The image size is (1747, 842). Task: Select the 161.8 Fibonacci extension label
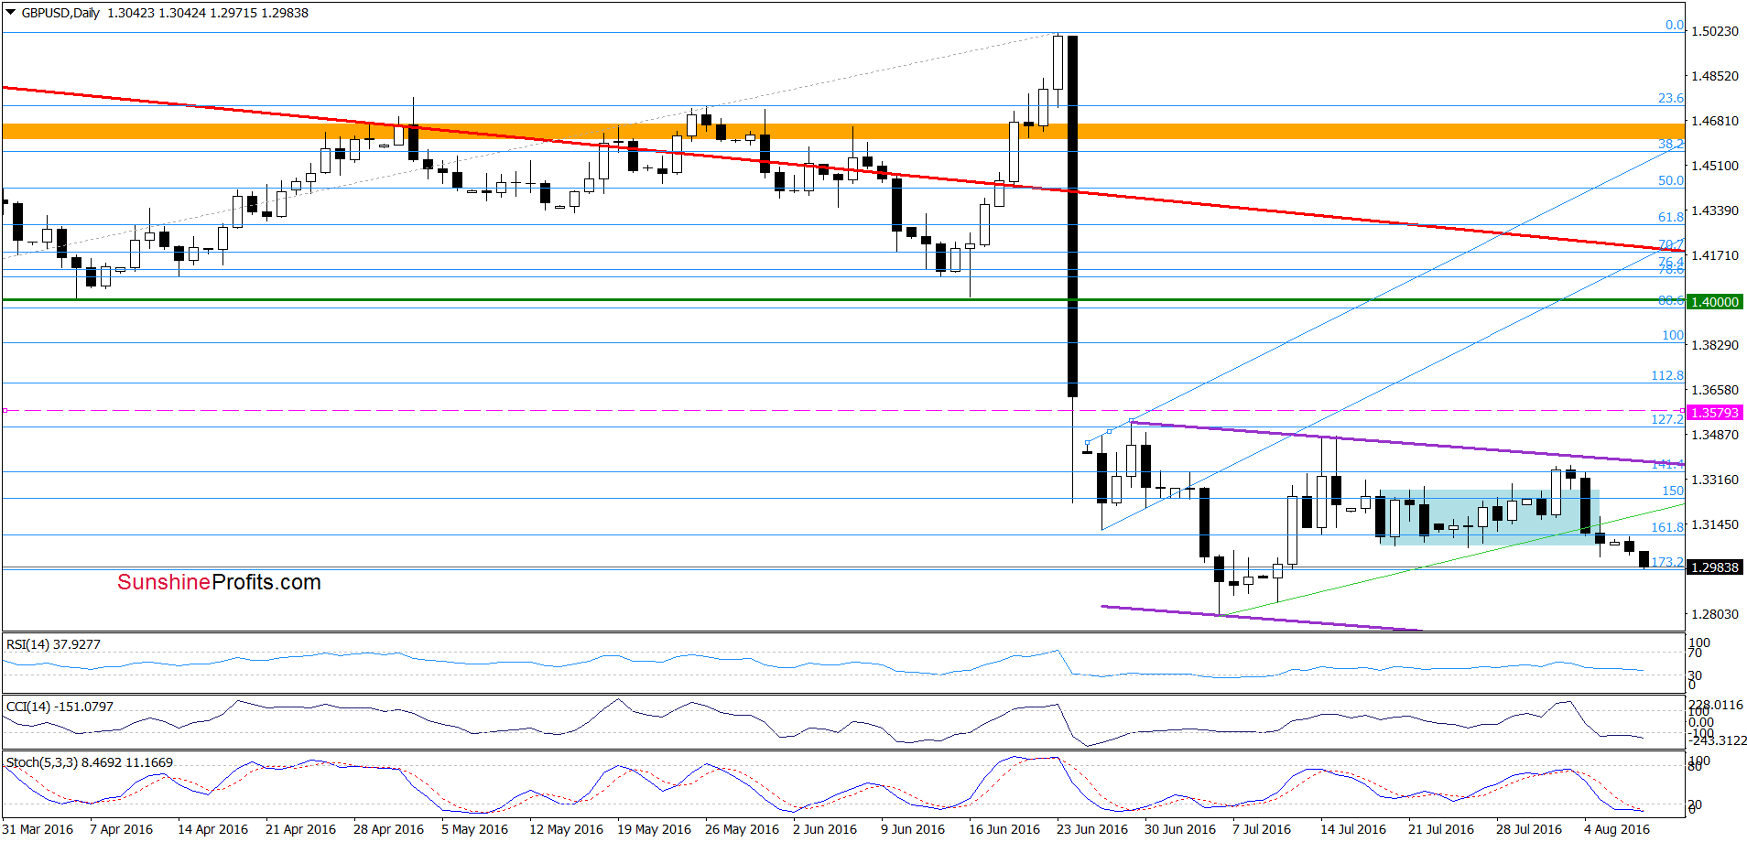(1667, 527)
